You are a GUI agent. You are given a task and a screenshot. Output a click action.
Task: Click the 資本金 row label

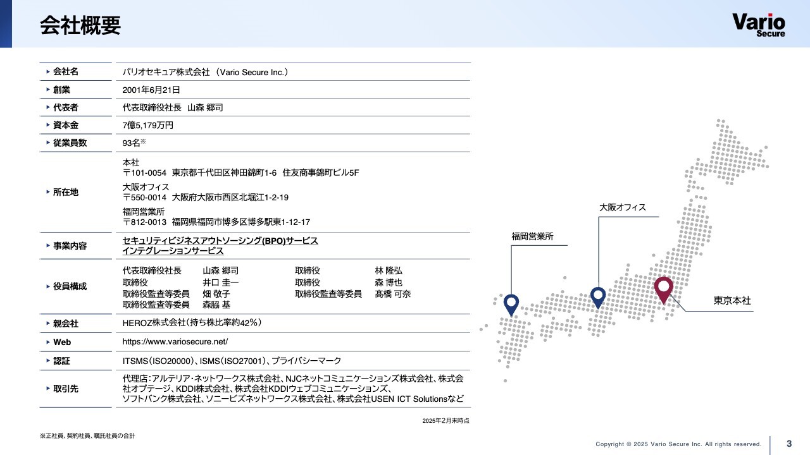(x=66, y=125)
